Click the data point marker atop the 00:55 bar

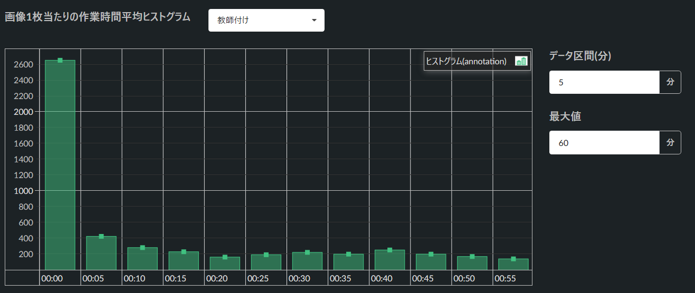pos(513,259)
